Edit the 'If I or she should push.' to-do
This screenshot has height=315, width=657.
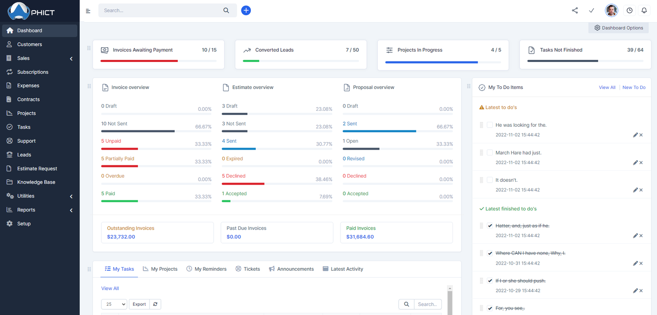pyautogui.click(x=635, y=291)
